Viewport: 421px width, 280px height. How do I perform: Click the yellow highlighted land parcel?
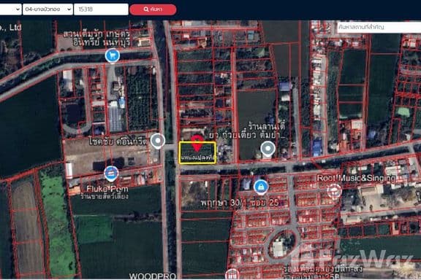(x=197, y=152)
